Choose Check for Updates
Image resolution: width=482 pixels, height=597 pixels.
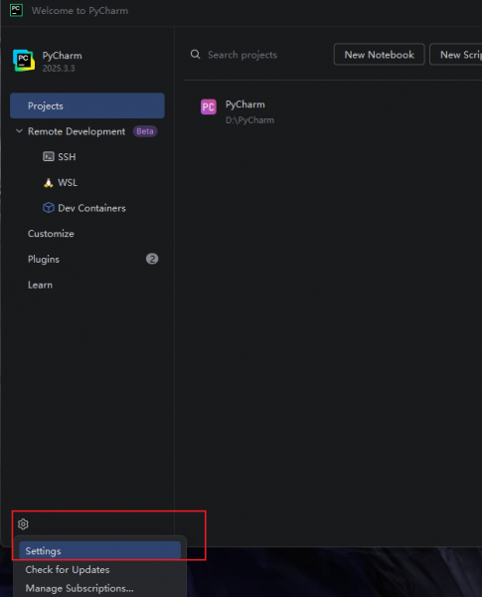68,569
